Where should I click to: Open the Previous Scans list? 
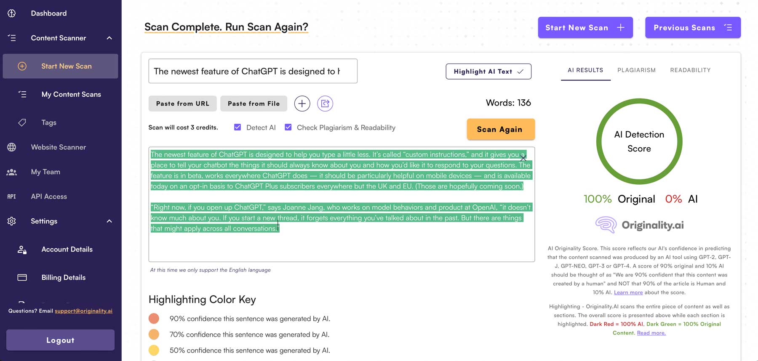point(692,28)
